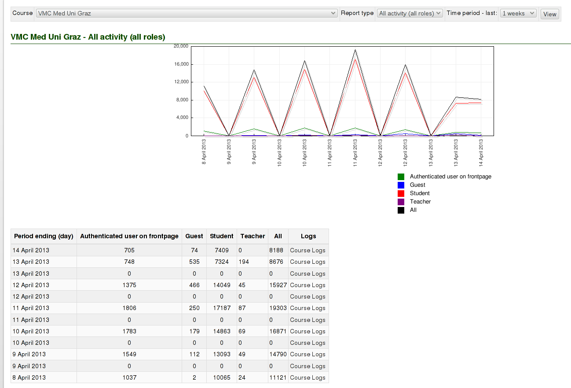Click the Authenticated user value 1806
Viewport: 571px width, 388px height.
129,308
